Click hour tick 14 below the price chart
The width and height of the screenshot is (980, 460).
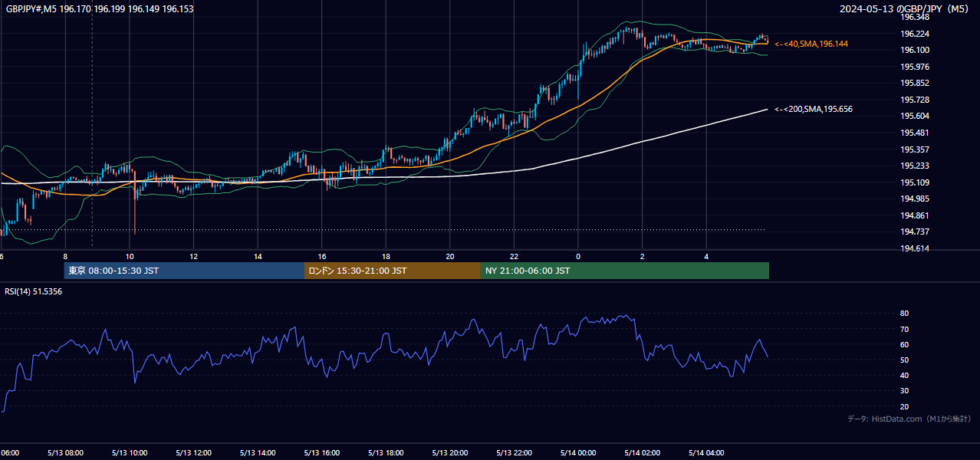[258, 256]
